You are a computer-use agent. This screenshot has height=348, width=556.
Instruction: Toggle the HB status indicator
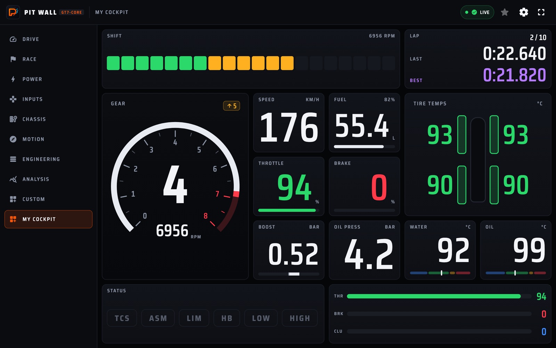227,318
